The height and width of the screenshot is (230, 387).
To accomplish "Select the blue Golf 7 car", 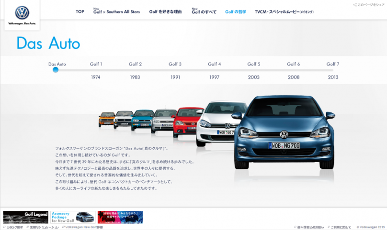I will pyautogui.click(x=284, y=132).
